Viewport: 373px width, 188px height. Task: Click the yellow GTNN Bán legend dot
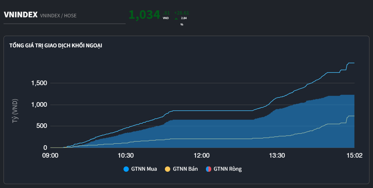pyautogui.click(x=167, y=169)
